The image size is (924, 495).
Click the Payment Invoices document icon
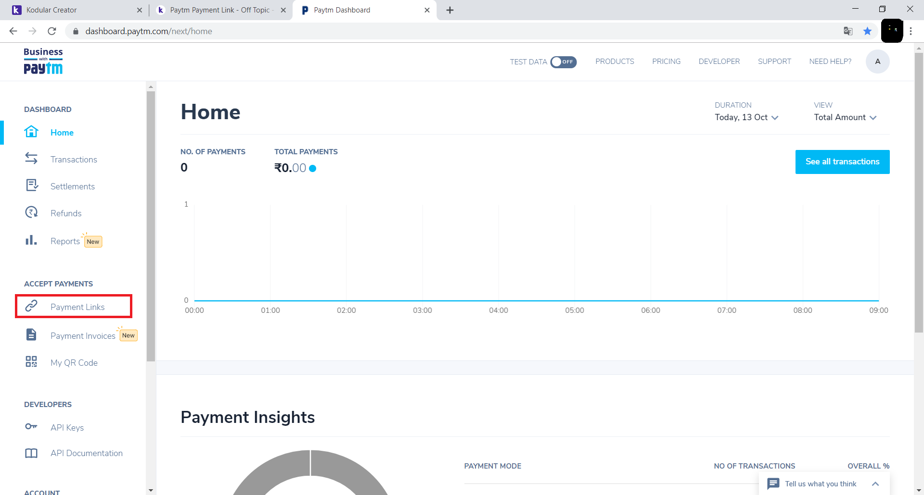[31, 335]
